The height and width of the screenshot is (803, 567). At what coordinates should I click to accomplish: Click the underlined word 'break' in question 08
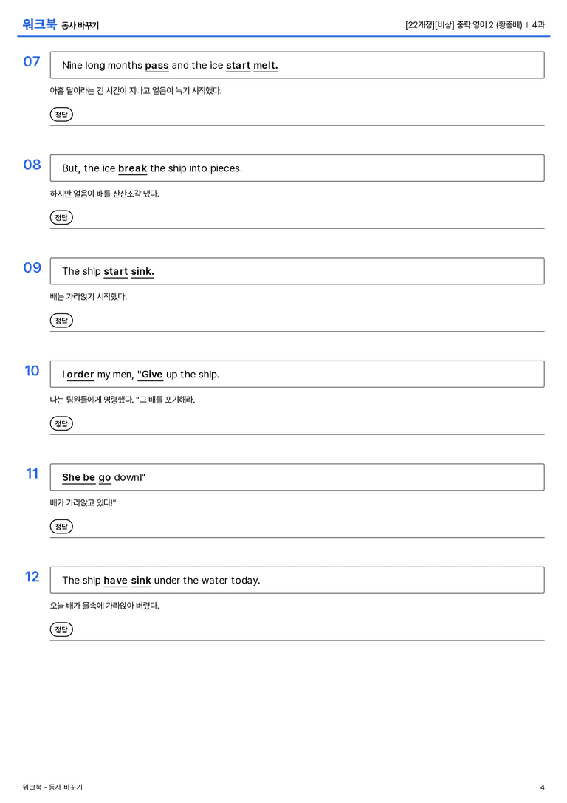pyautogui.click(x=133, y=168)
